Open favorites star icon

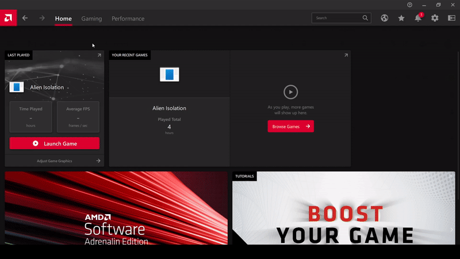(x=401, y=18)
